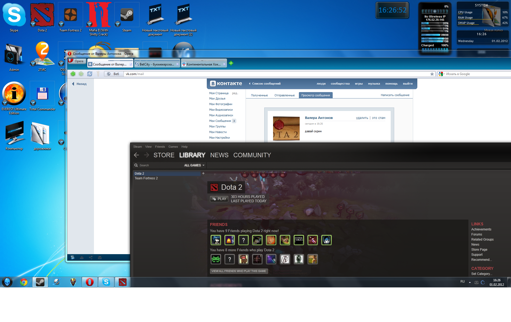Open Dota 2 desktop shortcut
This screenshot has width=511, height=322.
(x=42, y=18)
